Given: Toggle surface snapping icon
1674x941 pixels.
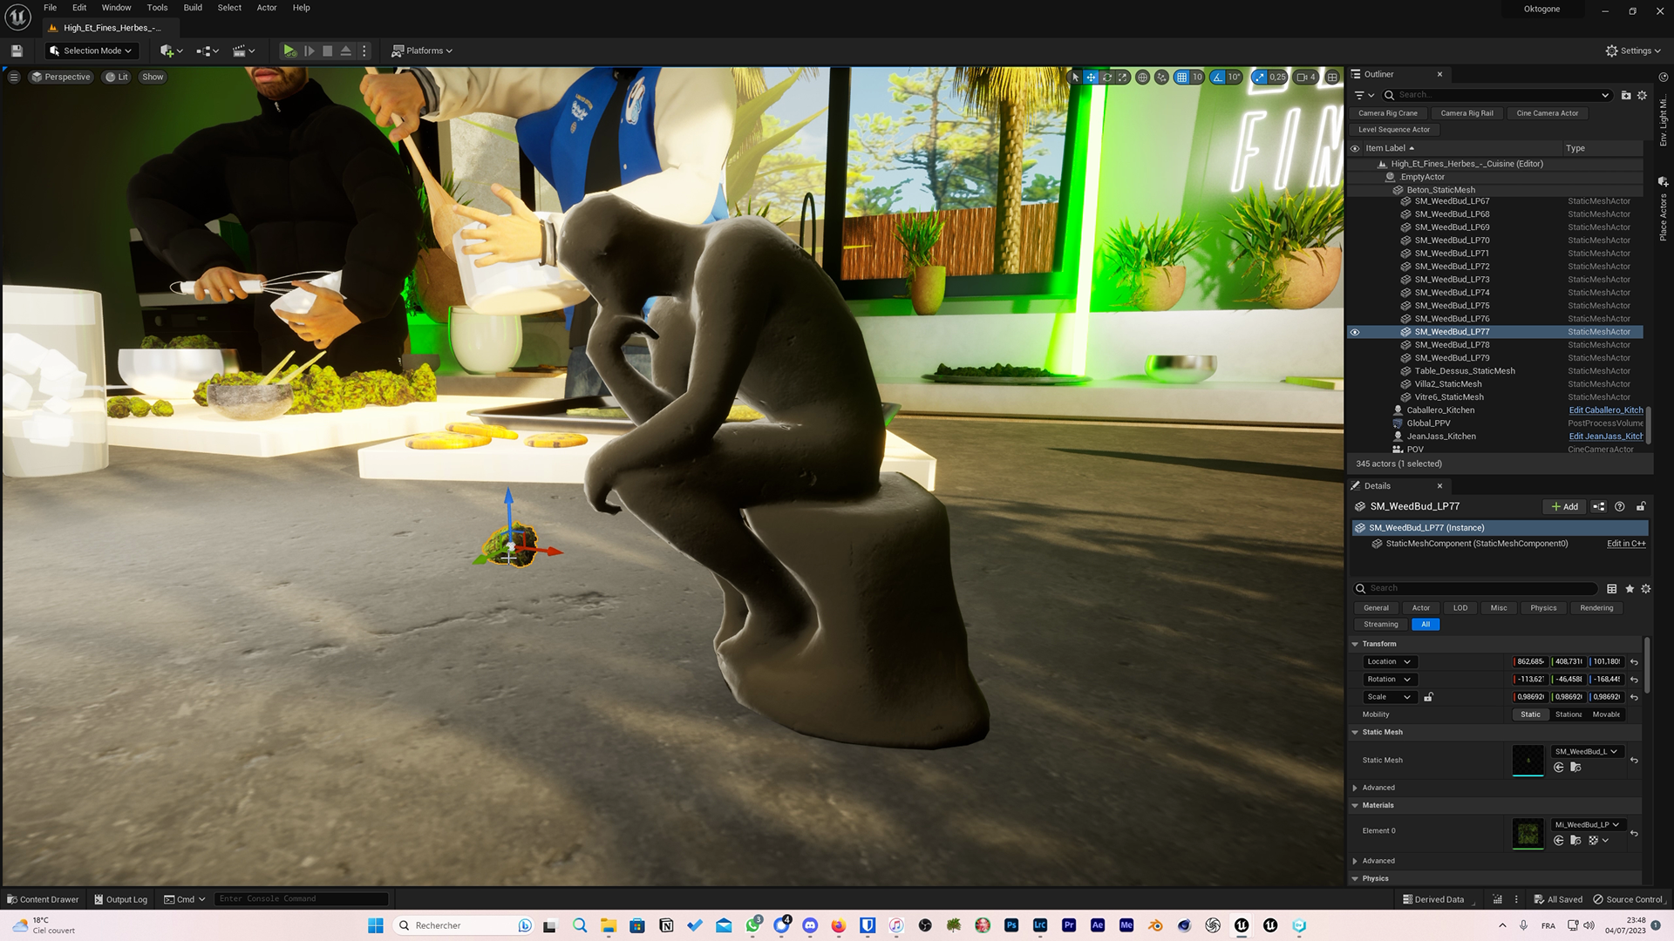Looking at the screenshot, I should pyautogui.click(x=1161, y=77).
